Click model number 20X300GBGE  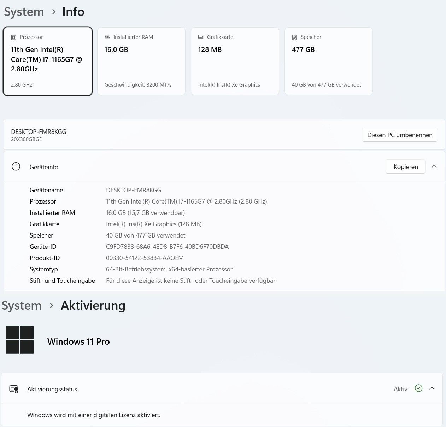click(x=27, y=139)
